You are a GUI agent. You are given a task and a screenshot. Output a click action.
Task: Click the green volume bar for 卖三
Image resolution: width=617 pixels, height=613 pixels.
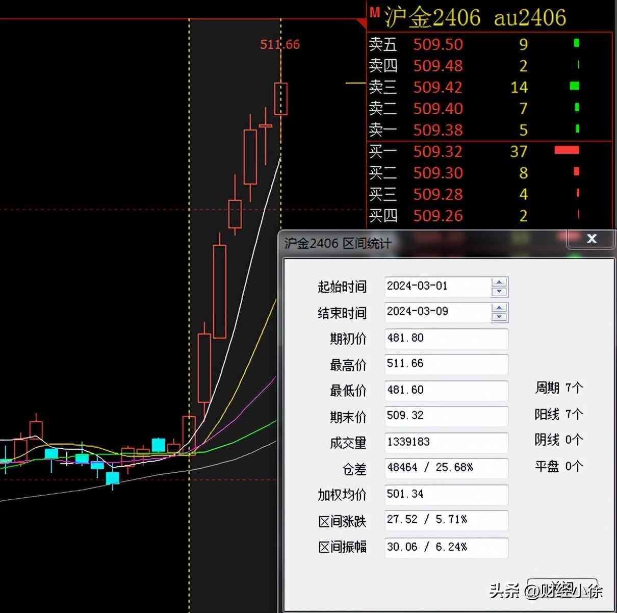[574, 86]
